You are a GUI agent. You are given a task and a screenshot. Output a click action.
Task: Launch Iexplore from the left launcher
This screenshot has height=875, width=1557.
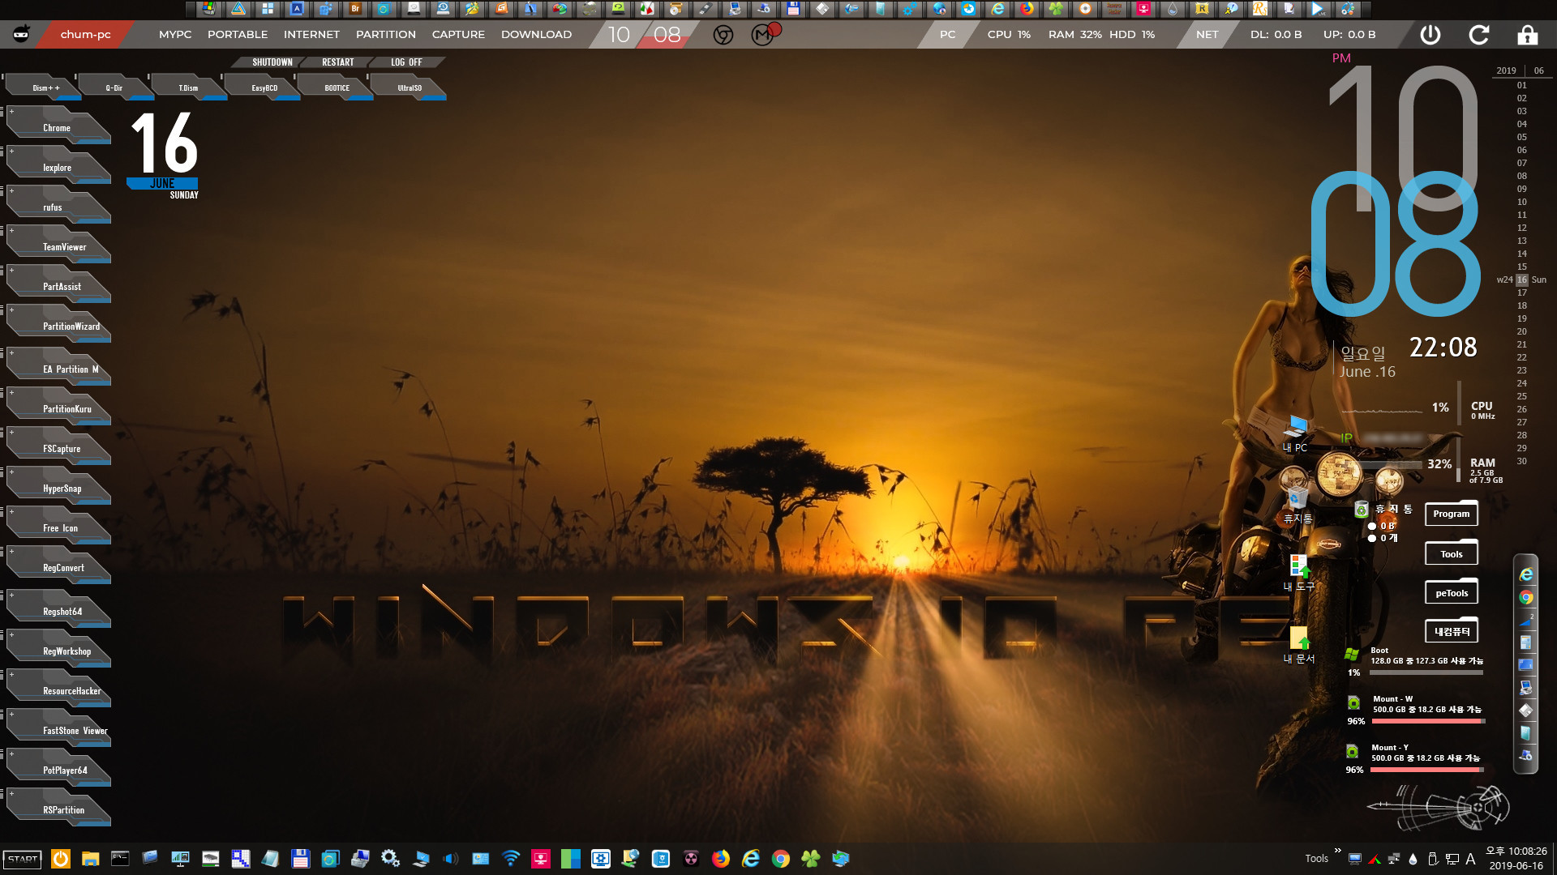(x=57, y=167)
